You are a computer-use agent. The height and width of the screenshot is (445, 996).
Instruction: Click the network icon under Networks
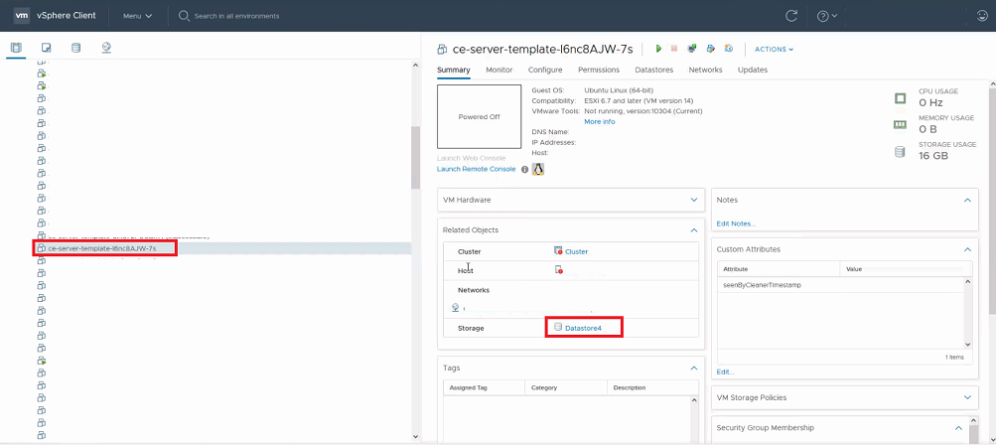pos(455,308)
